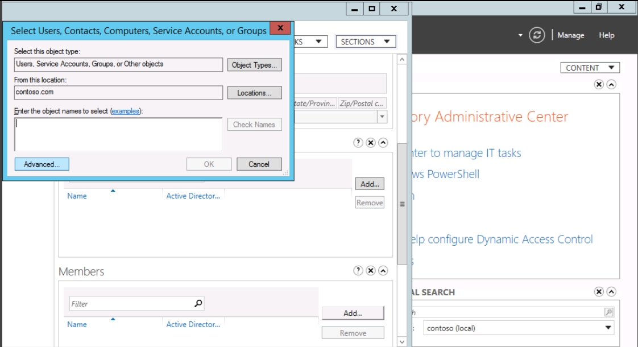The width and height of the screenshot is (638, 347).
Task: Collapse the Global Search section
Action: coord(611,292)
